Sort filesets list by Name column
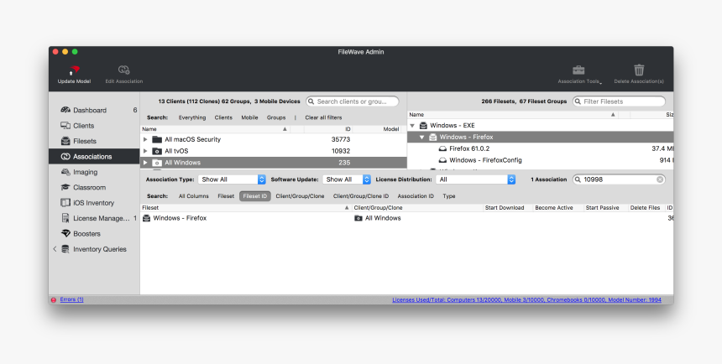This screenshot has height=364, width=722. [x=512, y=115]
